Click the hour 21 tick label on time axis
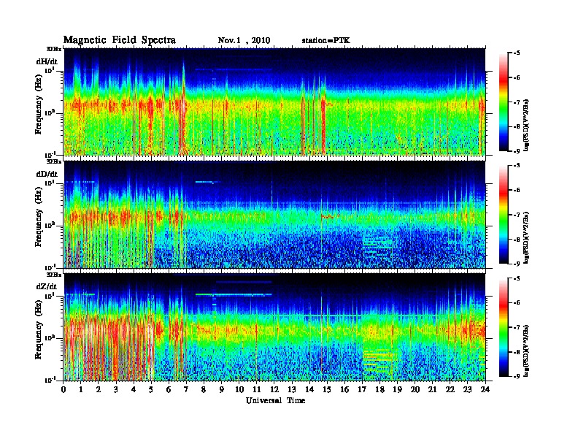This screenshot has width=578, height=447. [x=433, y=390]
